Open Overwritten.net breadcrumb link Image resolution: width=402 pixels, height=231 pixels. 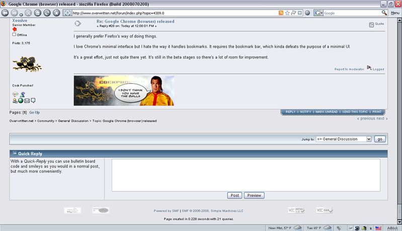pos(22,121)
